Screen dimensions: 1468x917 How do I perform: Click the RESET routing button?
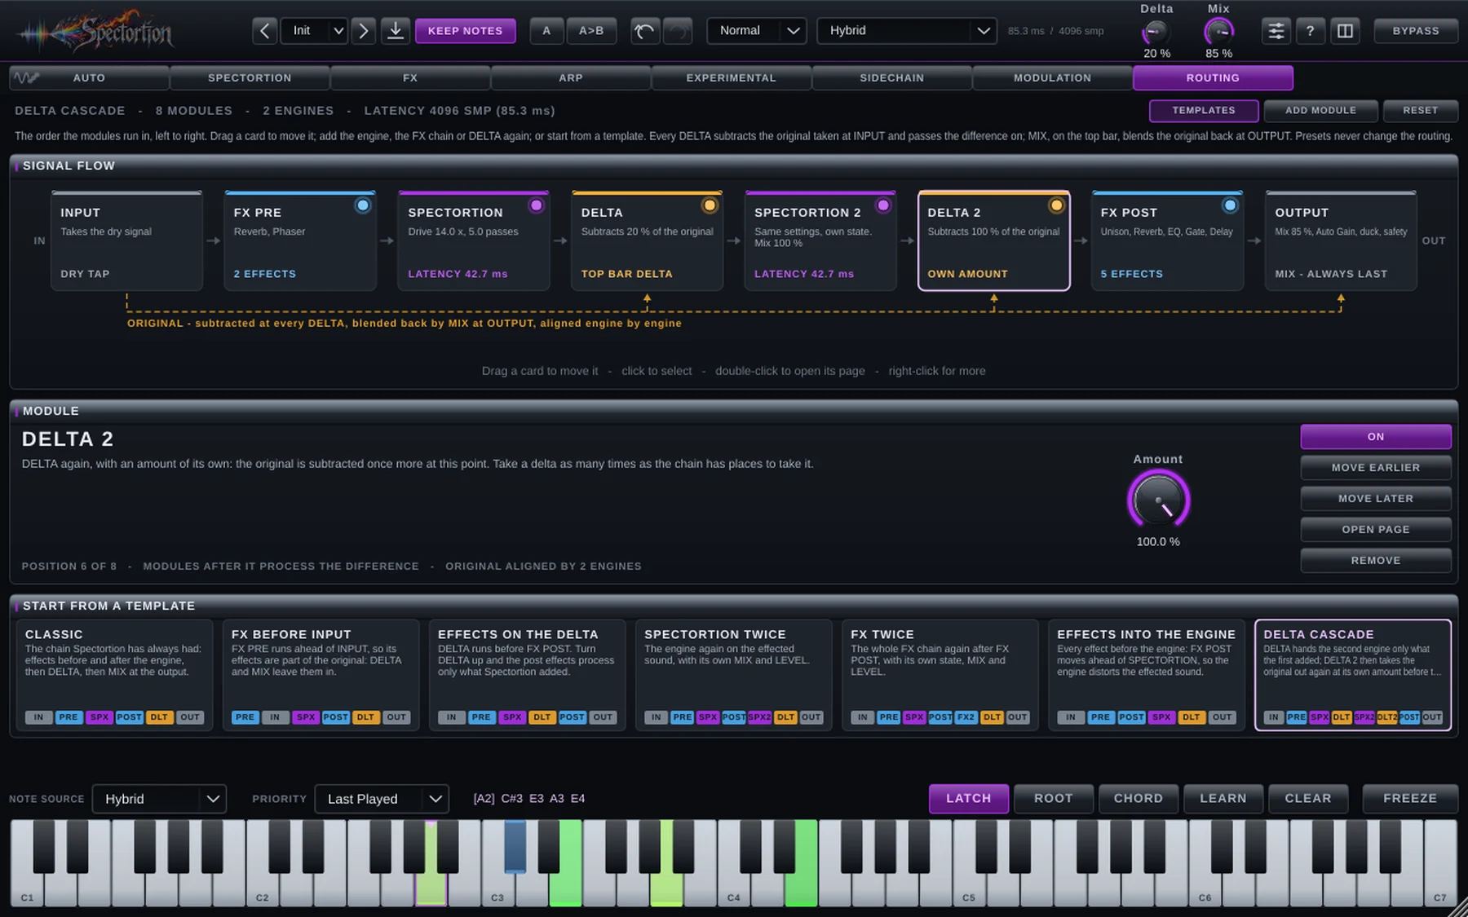click(1420, 110)
